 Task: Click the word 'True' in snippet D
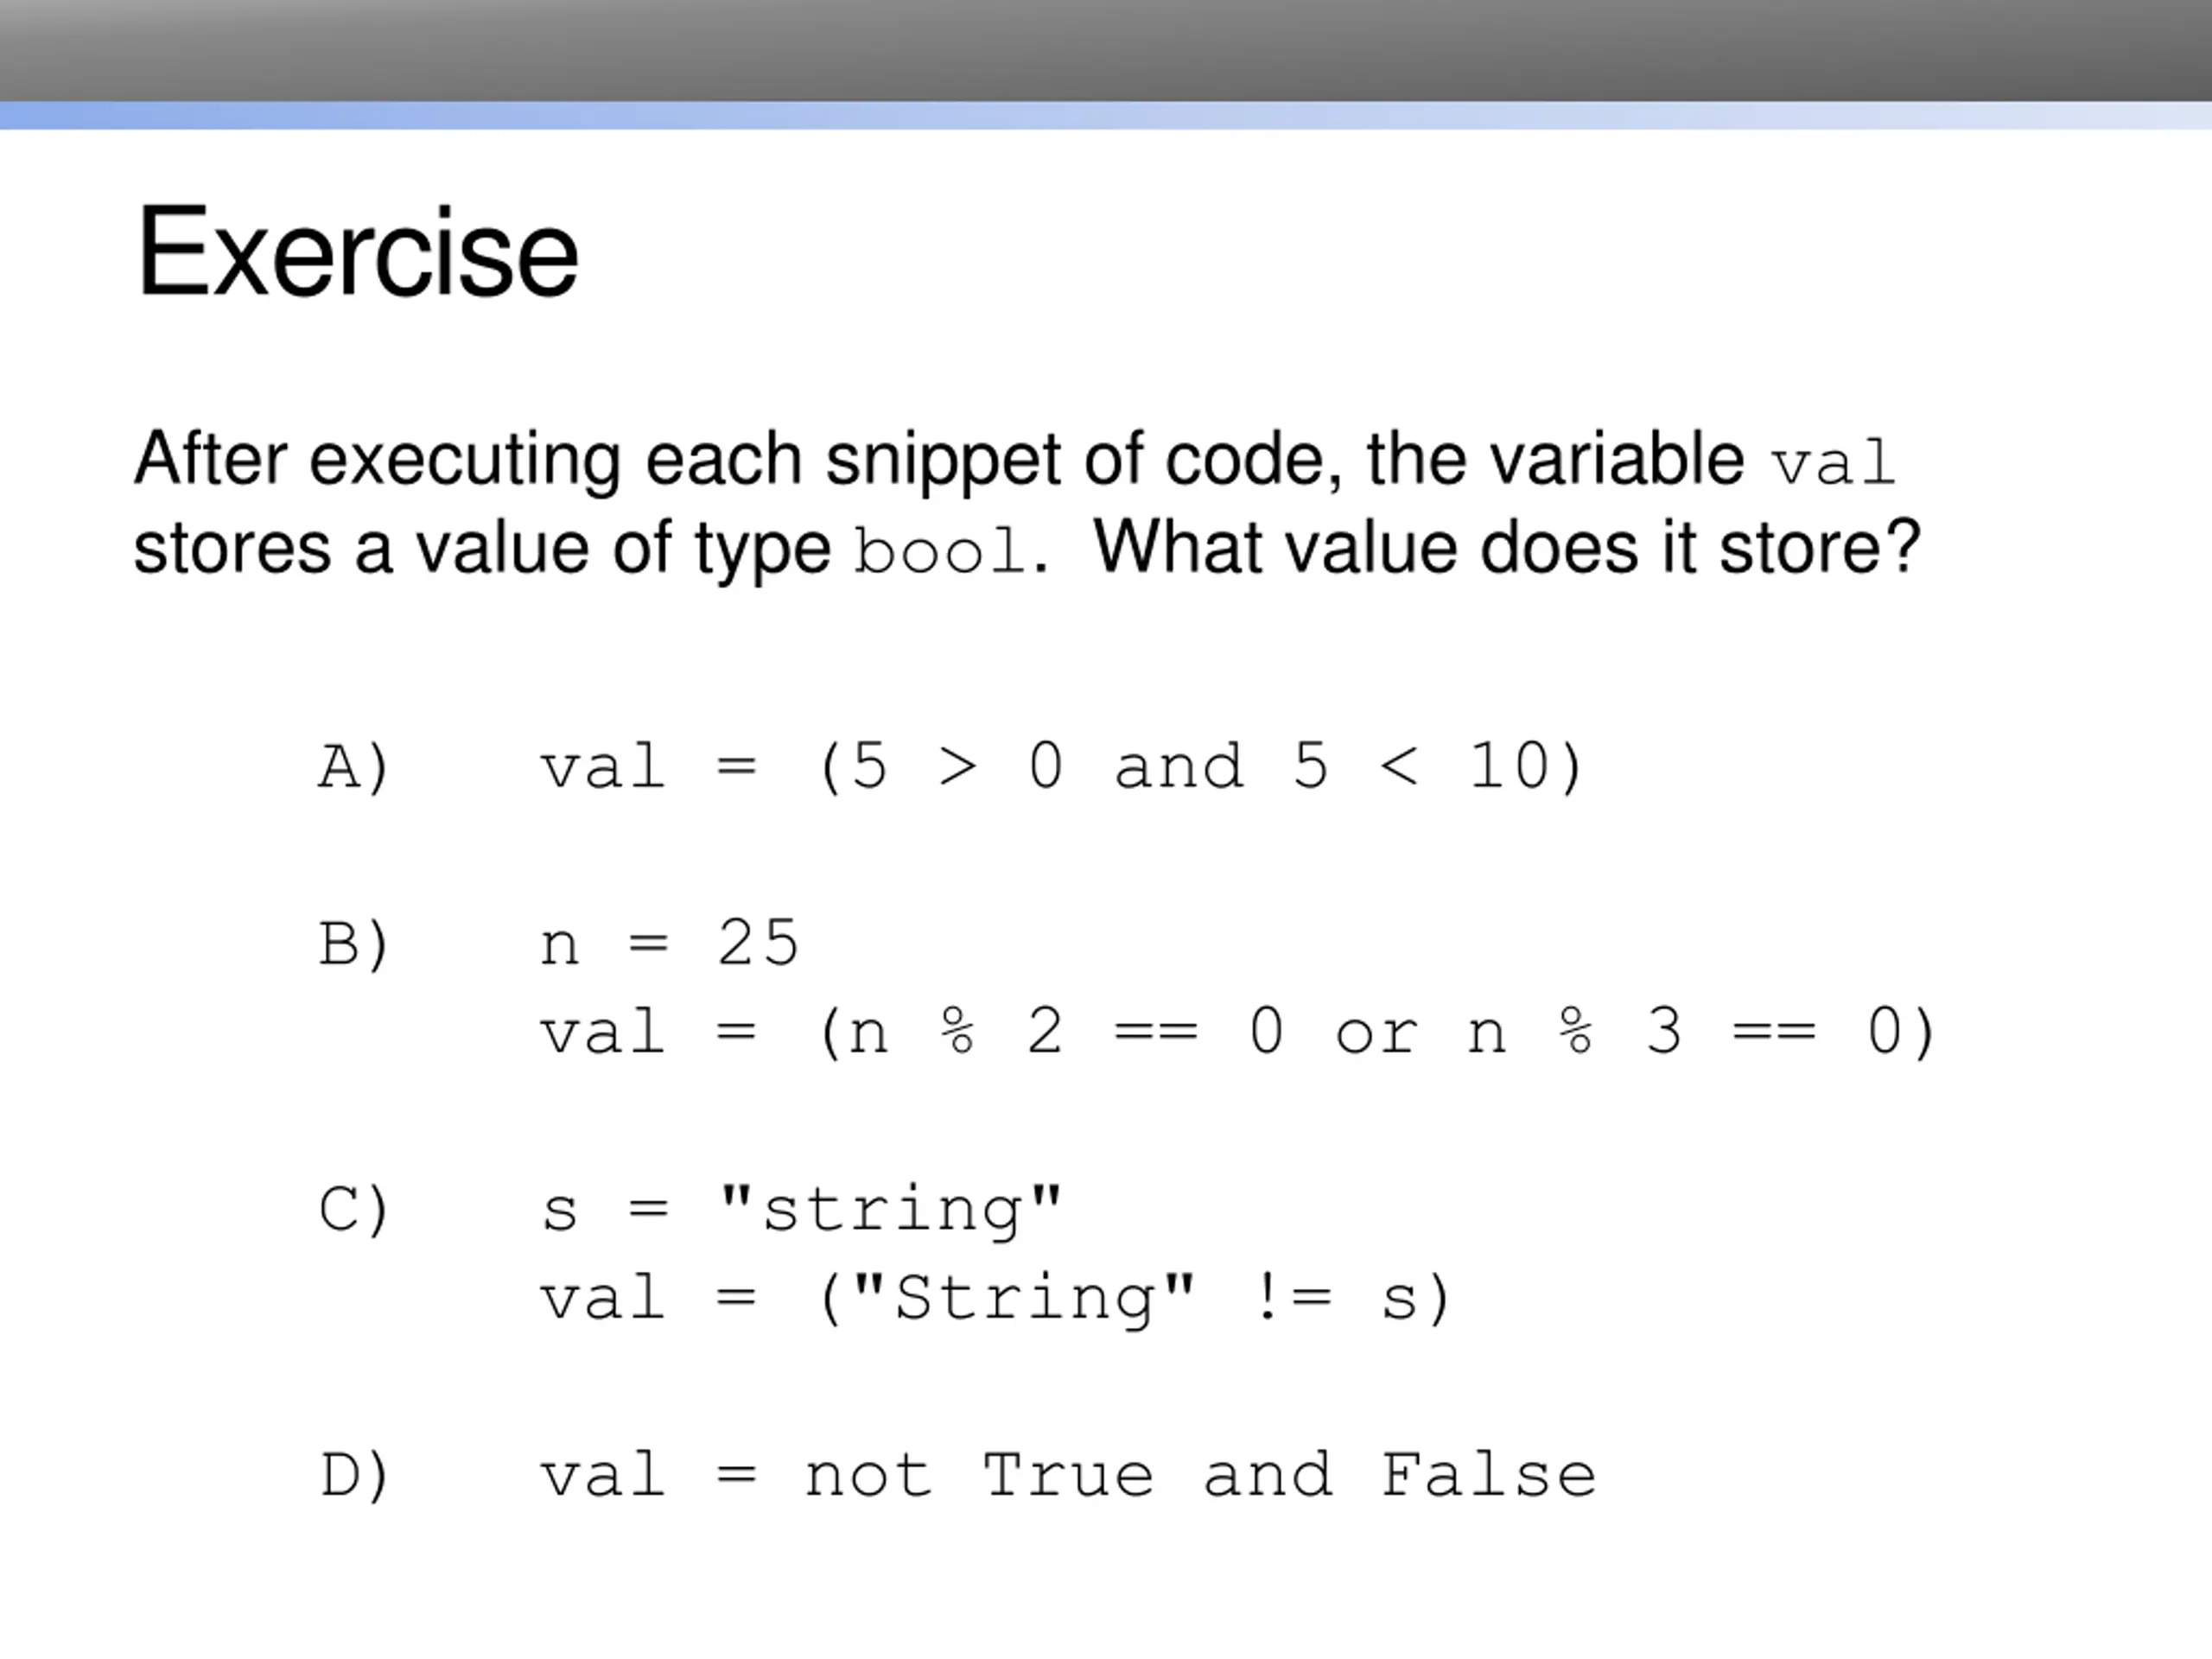pyautogui.click(x=1068, y=1476)
